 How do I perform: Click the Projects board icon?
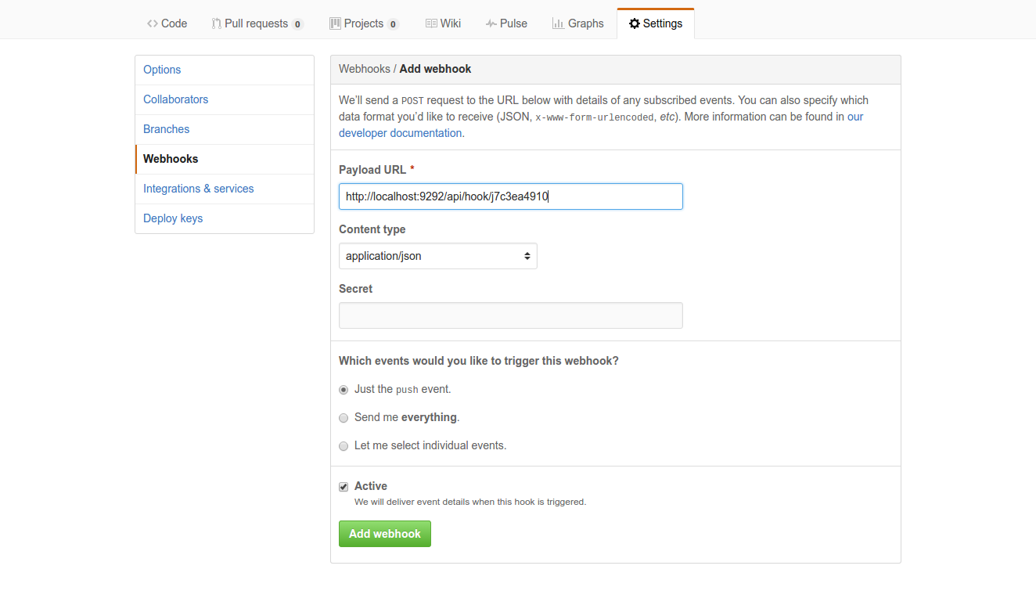(x=335, y=23)
